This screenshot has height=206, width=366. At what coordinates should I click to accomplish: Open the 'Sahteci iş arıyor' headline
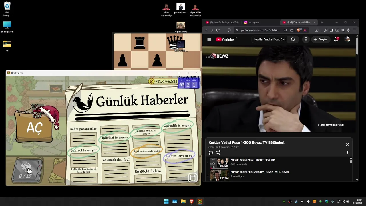click(x=84, y=150)
